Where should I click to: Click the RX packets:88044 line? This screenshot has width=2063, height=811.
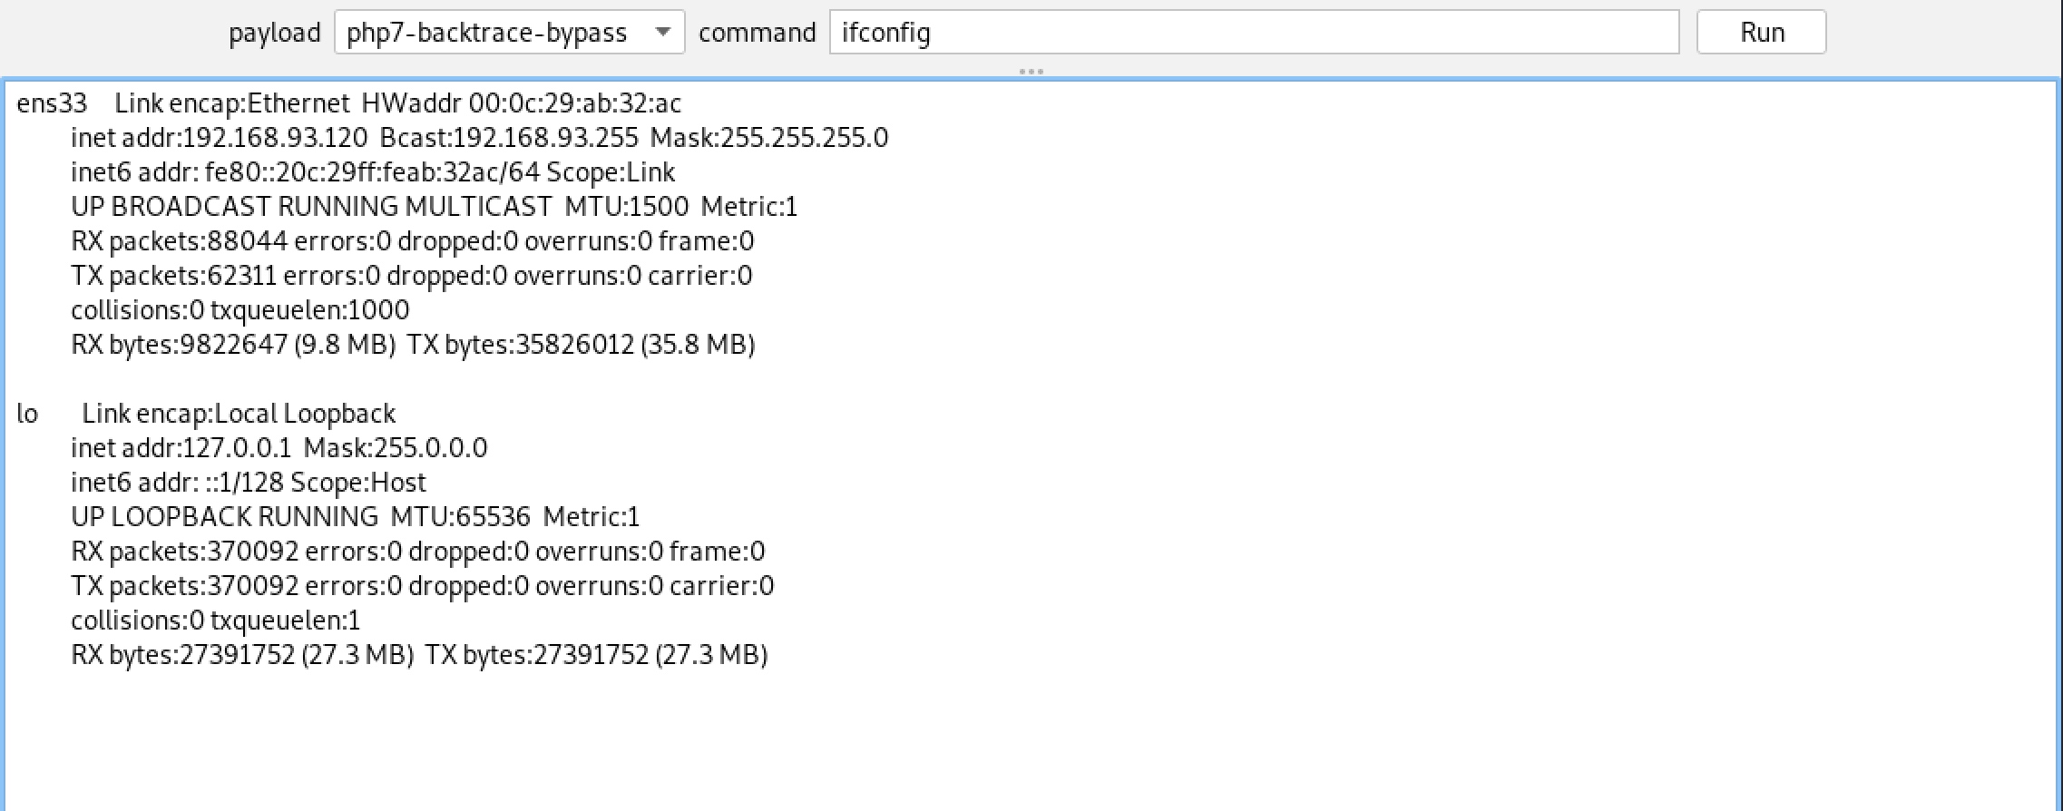click(x=412, y=241)
